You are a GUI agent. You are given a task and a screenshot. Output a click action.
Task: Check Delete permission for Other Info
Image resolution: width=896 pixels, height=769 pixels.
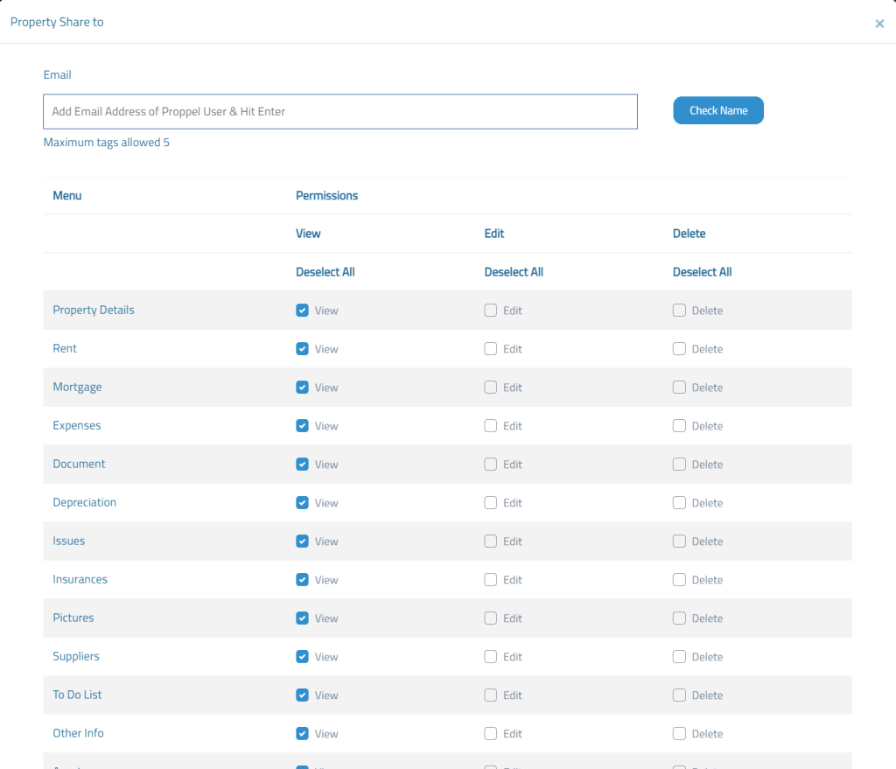679,734
